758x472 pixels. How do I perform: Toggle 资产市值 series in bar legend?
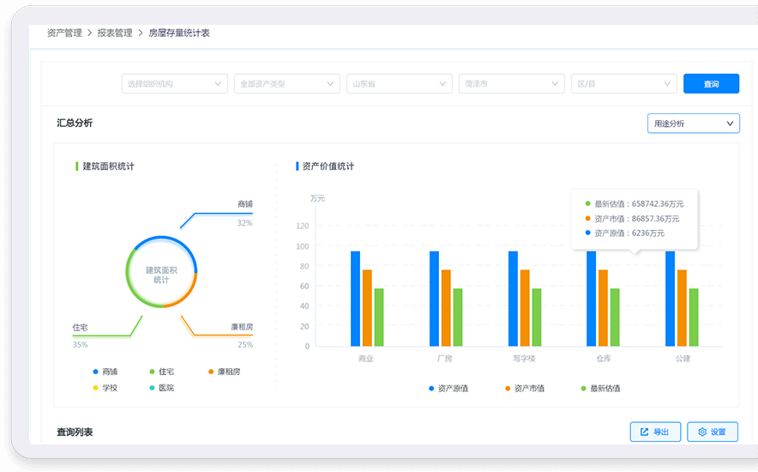point(525,389)
